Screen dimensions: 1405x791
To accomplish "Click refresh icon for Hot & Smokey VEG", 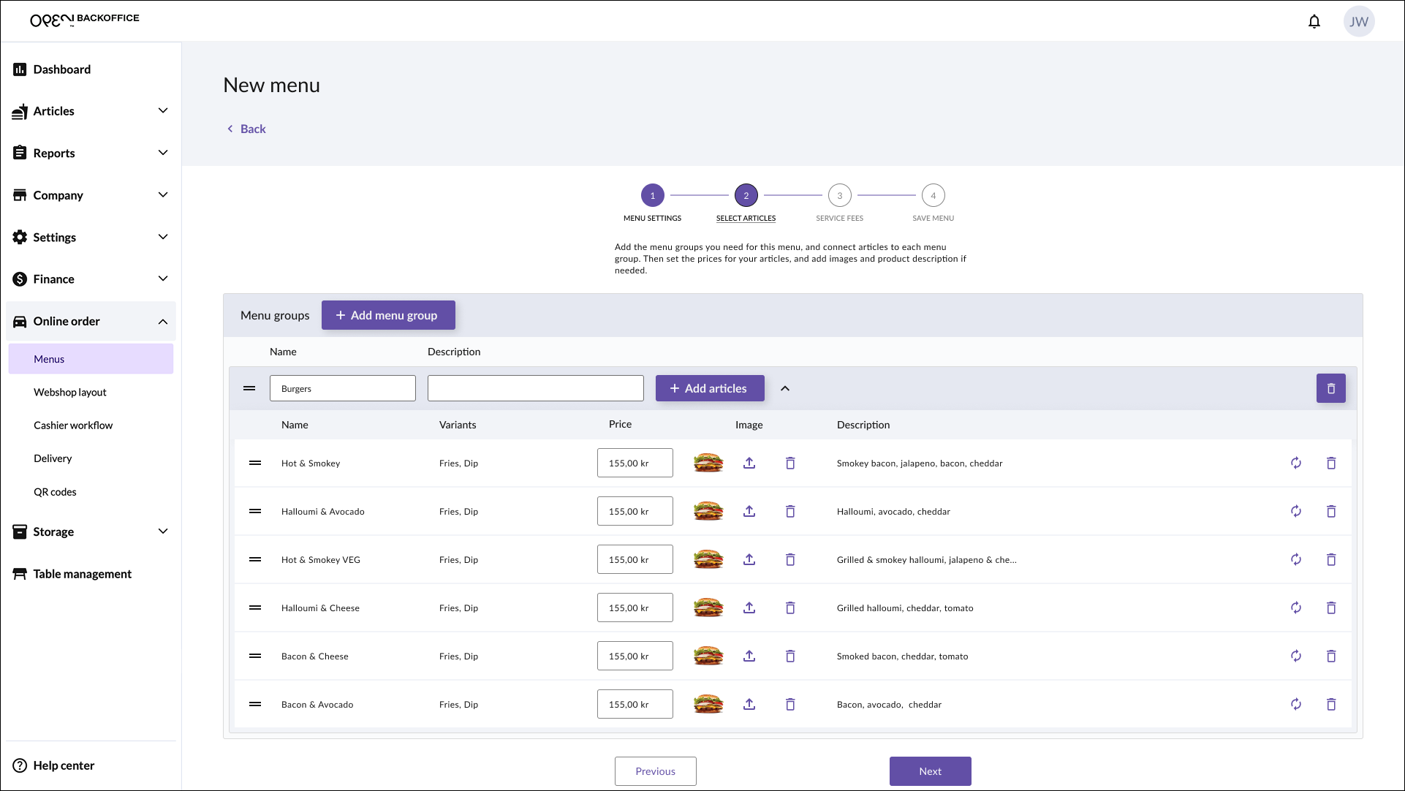I will (x=1295, y=559).
